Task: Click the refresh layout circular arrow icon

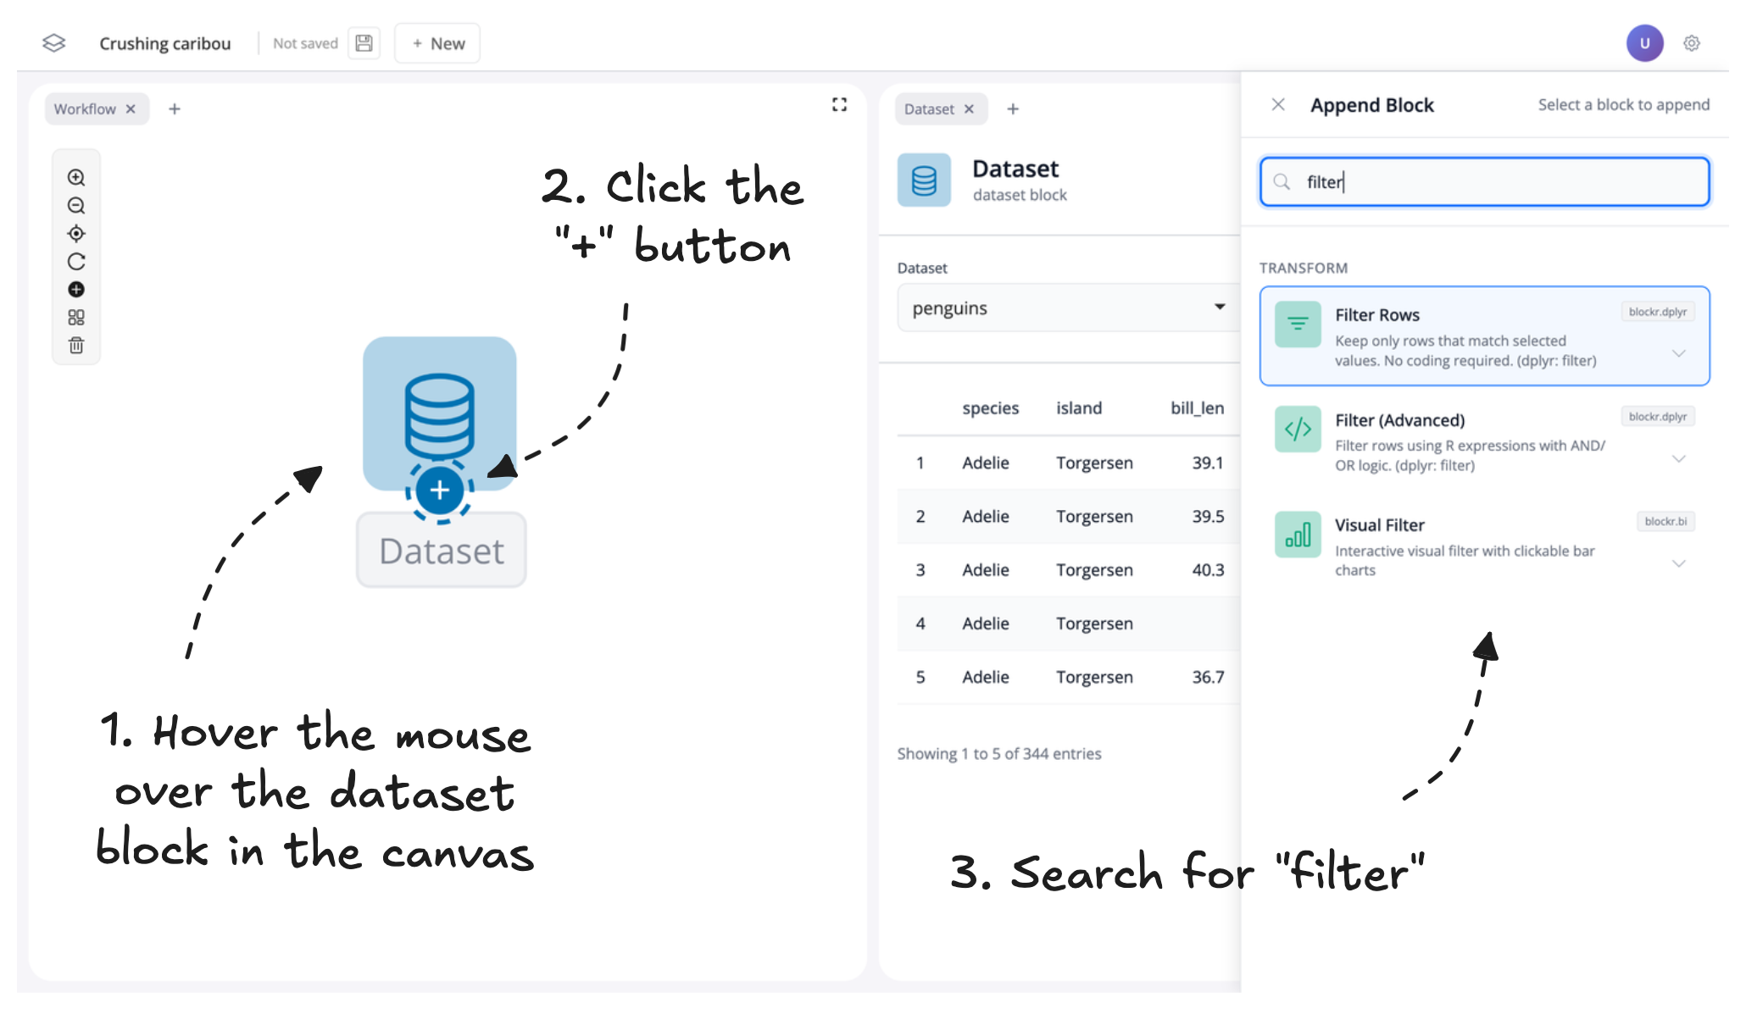Action: coord(76,262)
